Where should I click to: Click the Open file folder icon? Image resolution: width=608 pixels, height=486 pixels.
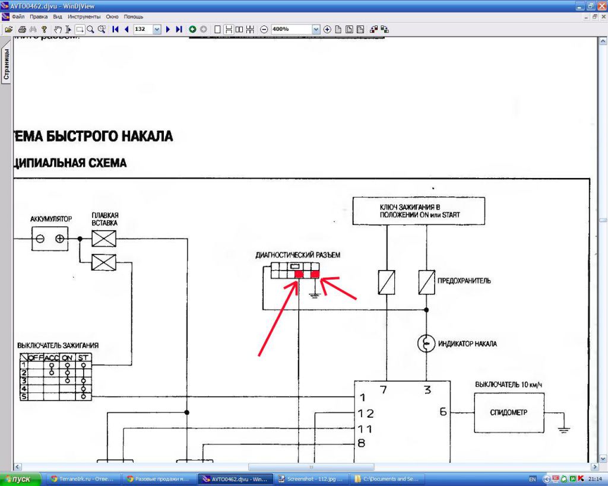point(8,29)
